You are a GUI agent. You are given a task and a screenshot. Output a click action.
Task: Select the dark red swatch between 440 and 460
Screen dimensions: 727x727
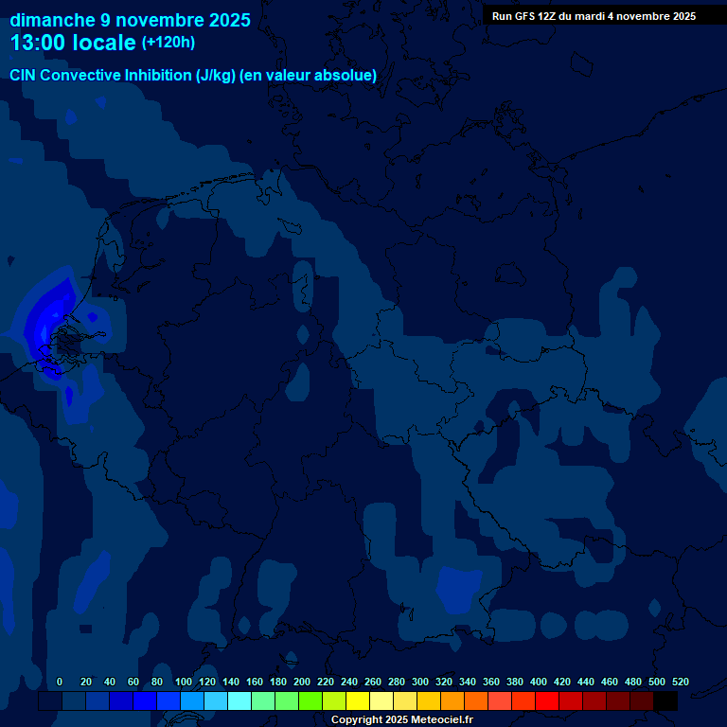point(594,700)
